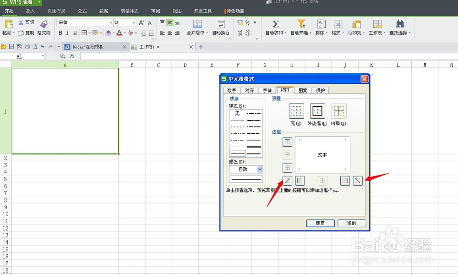This screenshot has height=275, width=458.
Task: Click the decrease indent icon
Action: point(144,33)
